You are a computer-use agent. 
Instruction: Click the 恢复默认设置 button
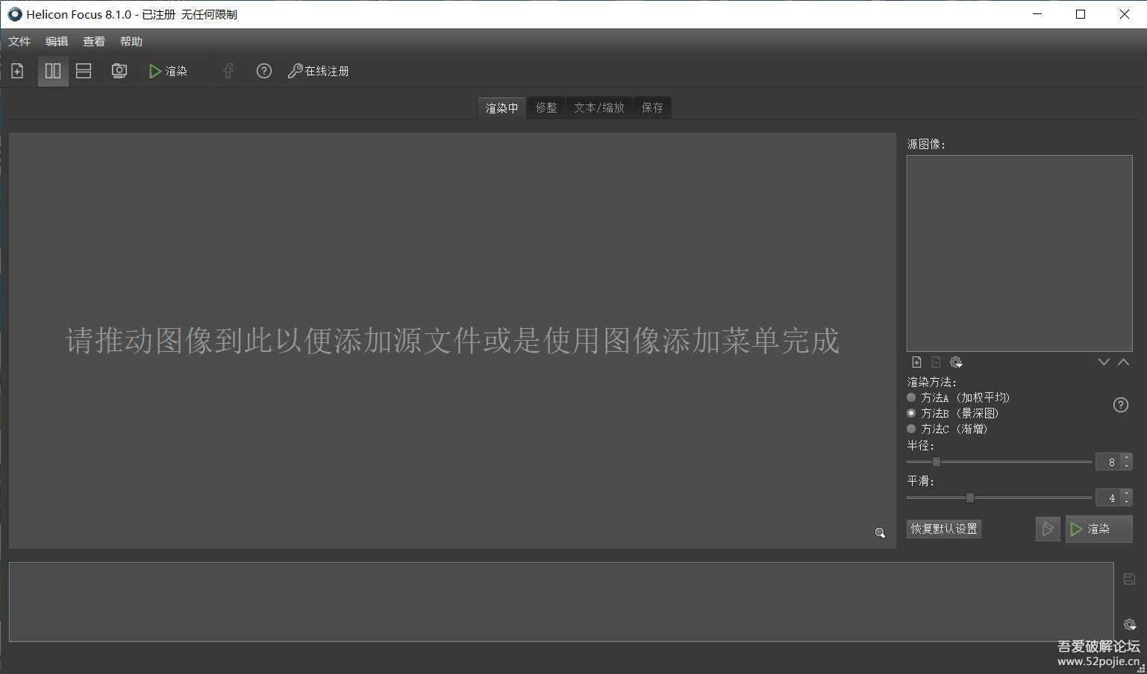[944, 529]
